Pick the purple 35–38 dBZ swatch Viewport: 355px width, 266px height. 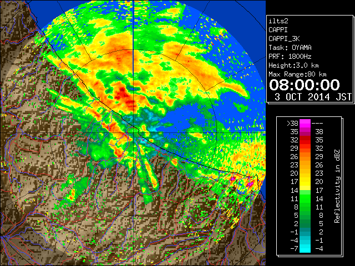(305, 132)
